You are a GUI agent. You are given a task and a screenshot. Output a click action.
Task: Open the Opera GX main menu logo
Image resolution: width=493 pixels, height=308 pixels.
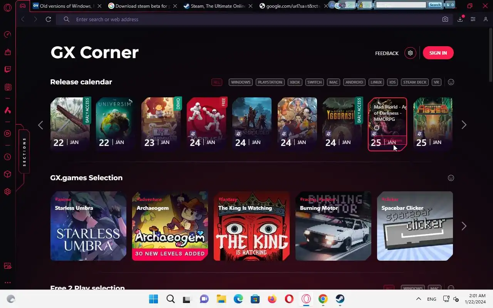click(x=7, y=8)
